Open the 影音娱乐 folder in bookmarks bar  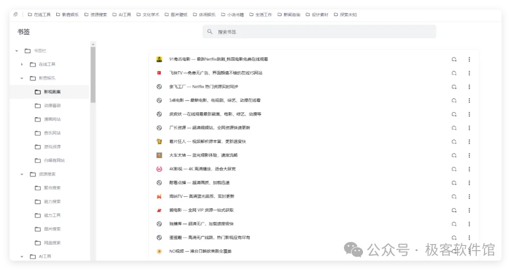click(x=68, y=15)
